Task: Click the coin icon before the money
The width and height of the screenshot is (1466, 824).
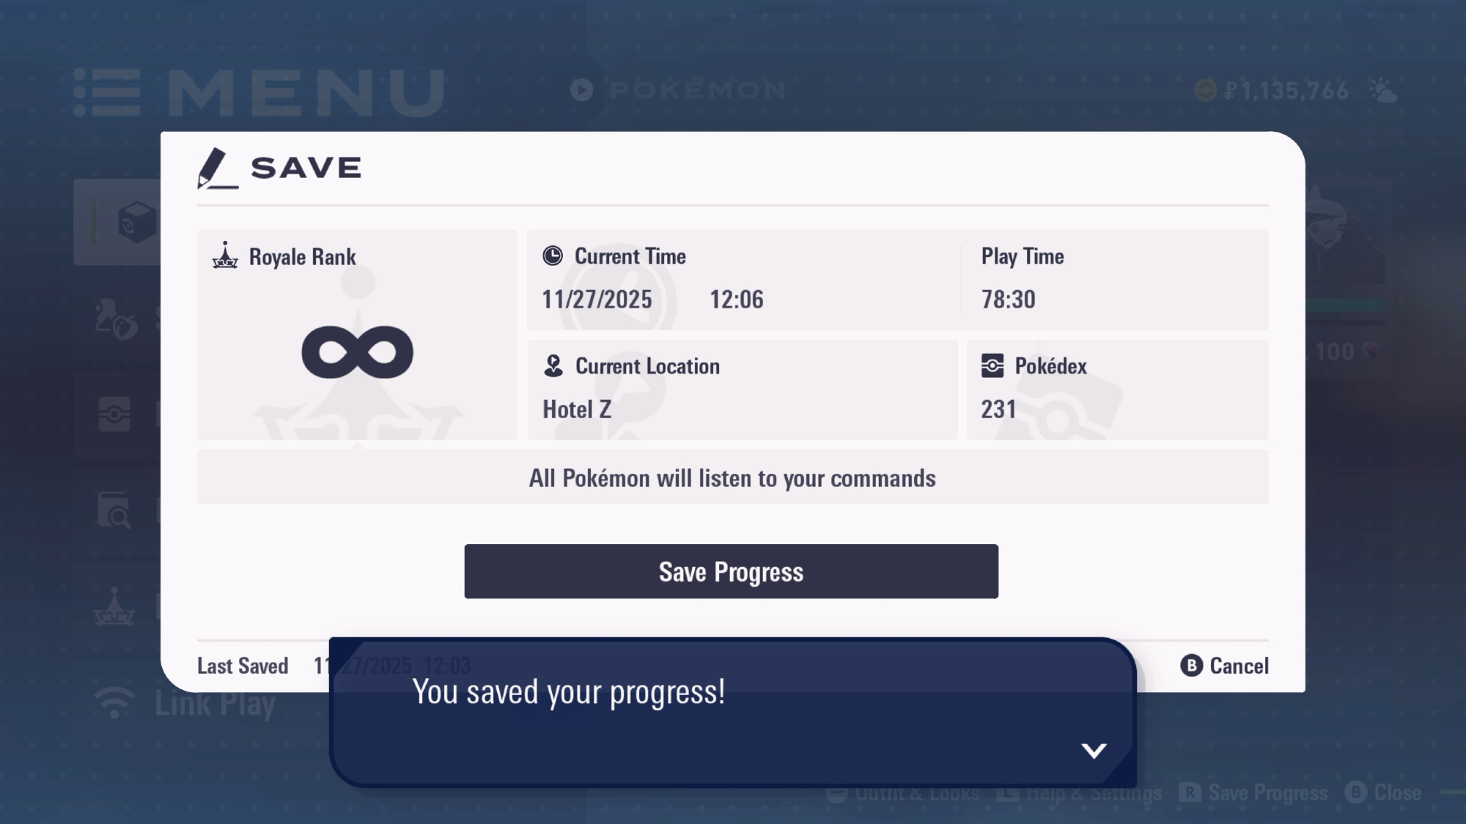Action: pos(1206,91)
